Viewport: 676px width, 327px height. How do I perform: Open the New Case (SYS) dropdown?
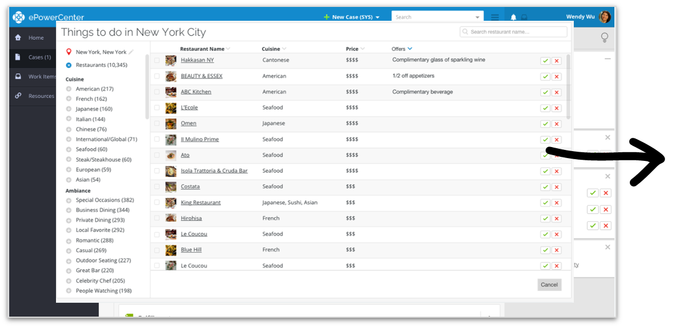352,17
